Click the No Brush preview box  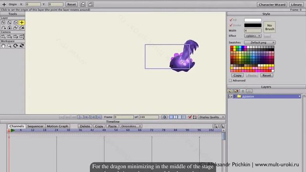[270, 27]
